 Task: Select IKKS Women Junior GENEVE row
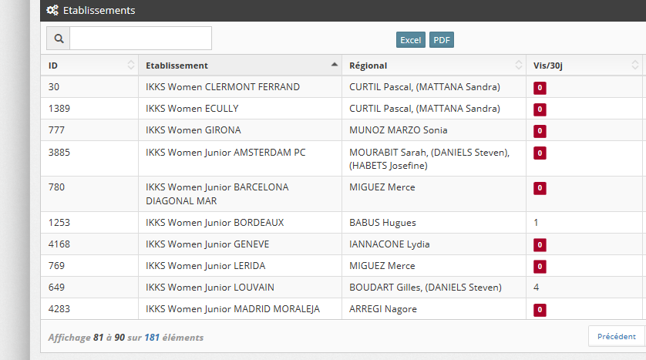pyautogui.click(x=207, y=244)
